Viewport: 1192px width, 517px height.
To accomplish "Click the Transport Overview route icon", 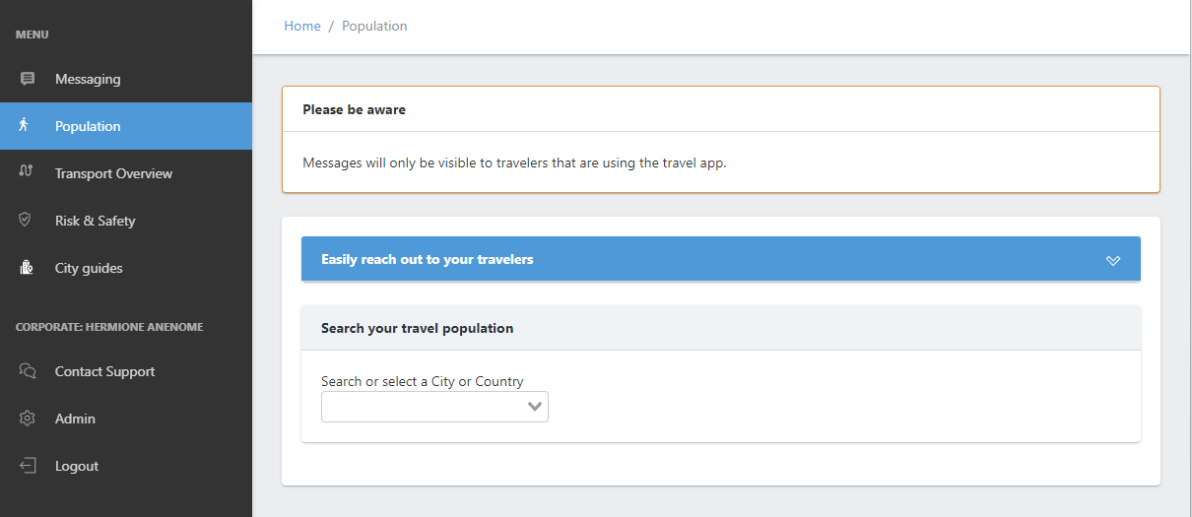I will [x=27, y=172].
